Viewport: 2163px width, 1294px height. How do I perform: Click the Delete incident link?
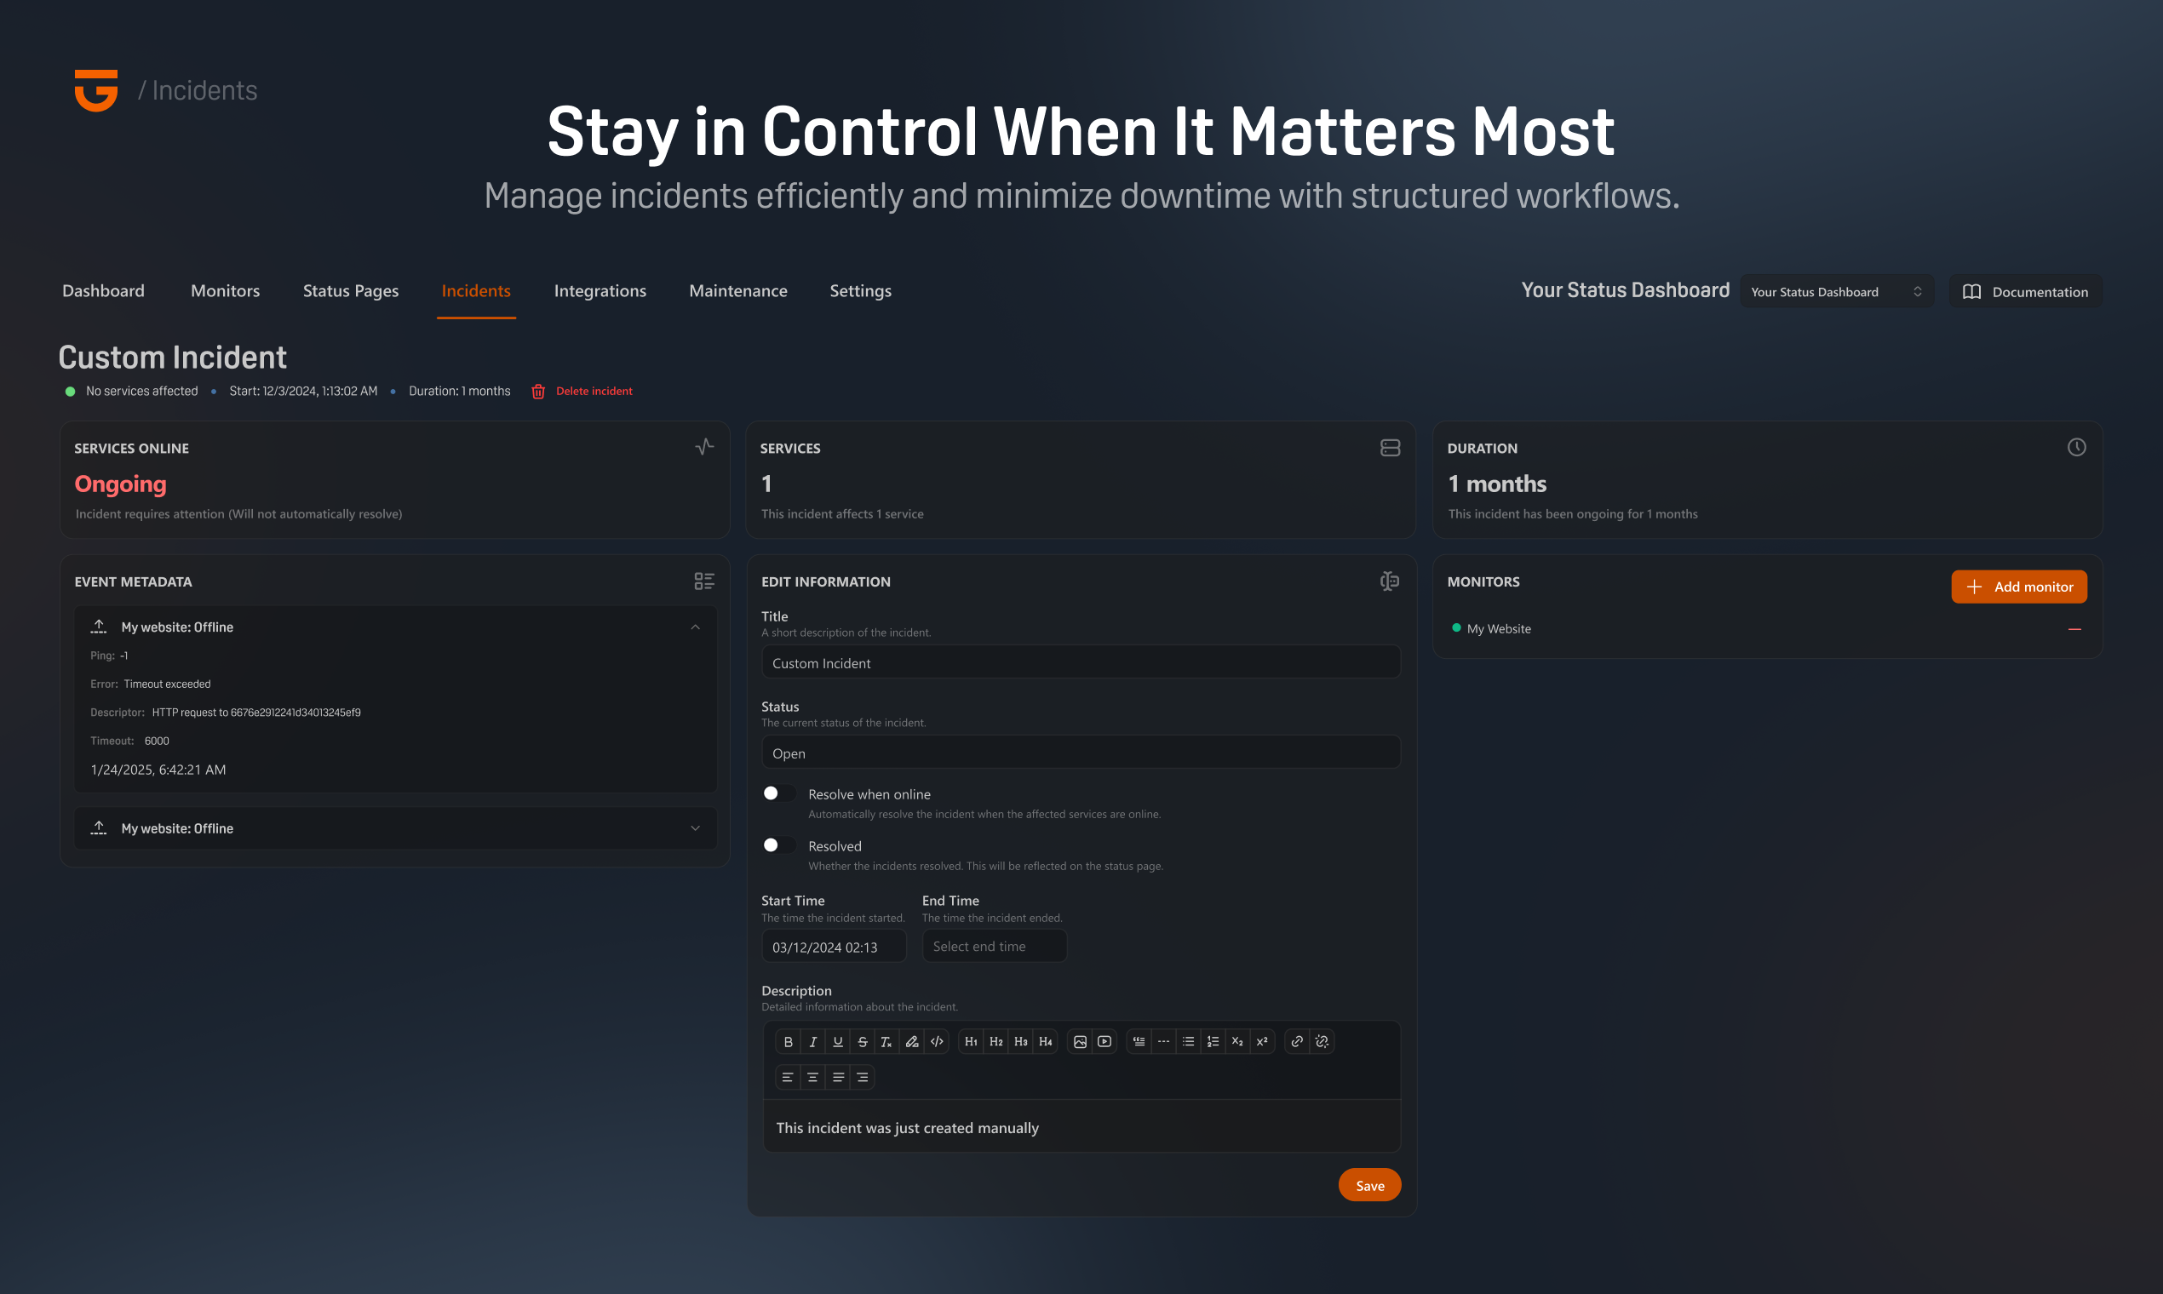click(x=593, y=391)
